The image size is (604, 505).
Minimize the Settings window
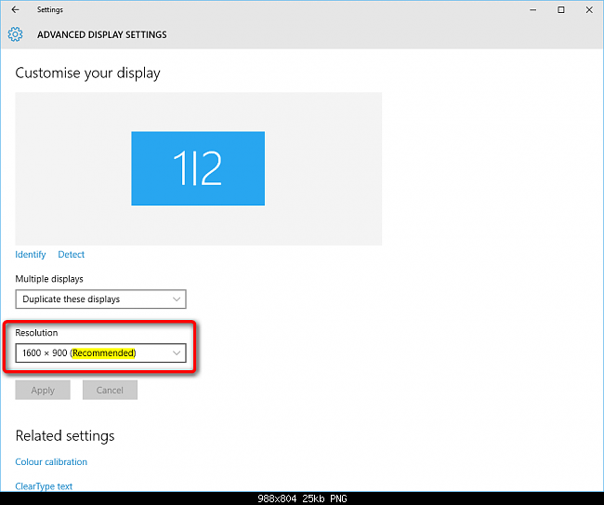point(533,9)
